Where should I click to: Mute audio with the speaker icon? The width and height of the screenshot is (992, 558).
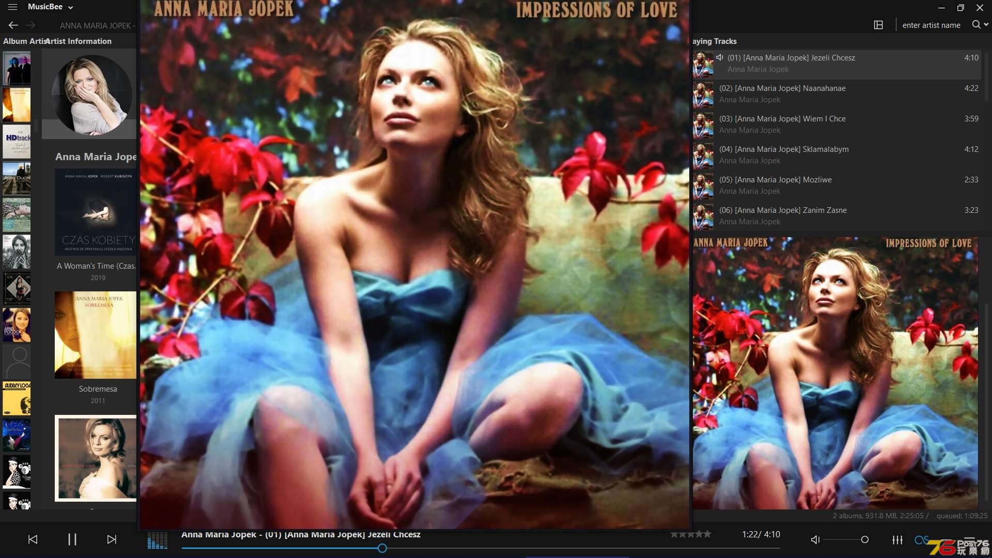[815, 539]
